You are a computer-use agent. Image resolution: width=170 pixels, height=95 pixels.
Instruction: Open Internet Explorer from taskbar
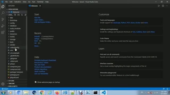[50, 93]
